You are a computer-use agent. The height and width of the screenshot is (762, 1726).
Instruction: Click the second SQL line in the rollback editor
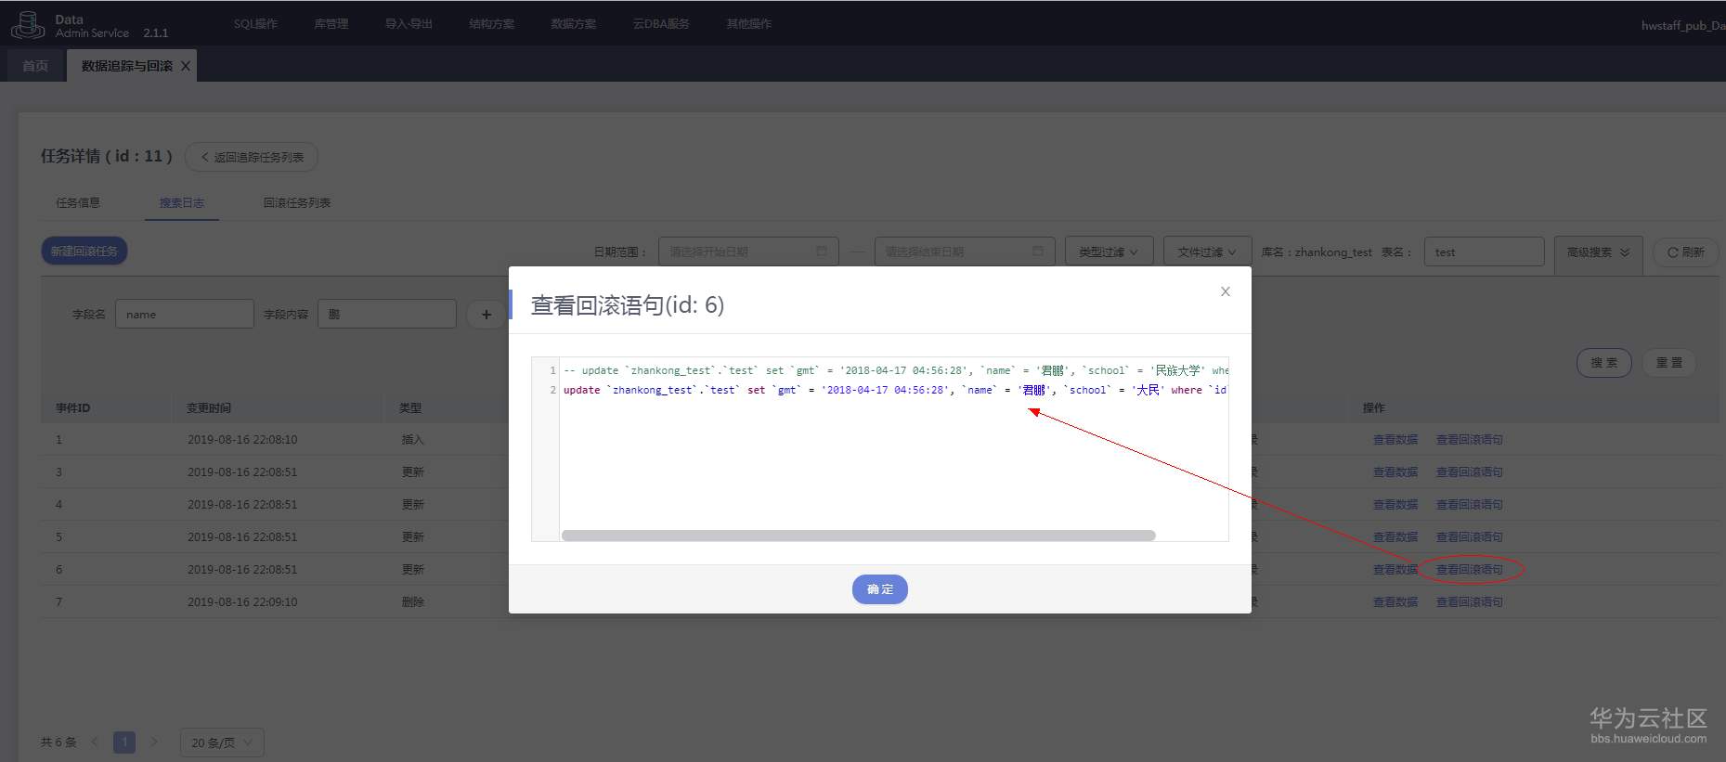coord(895,390)
